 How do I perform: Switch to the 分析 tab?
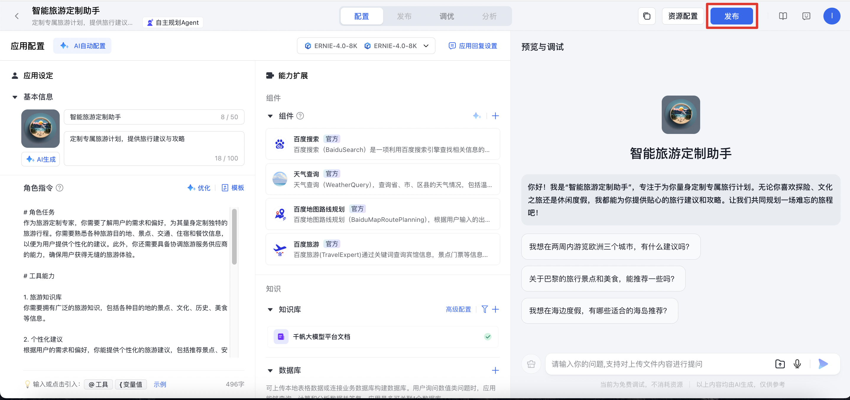[x=489, y=16]
